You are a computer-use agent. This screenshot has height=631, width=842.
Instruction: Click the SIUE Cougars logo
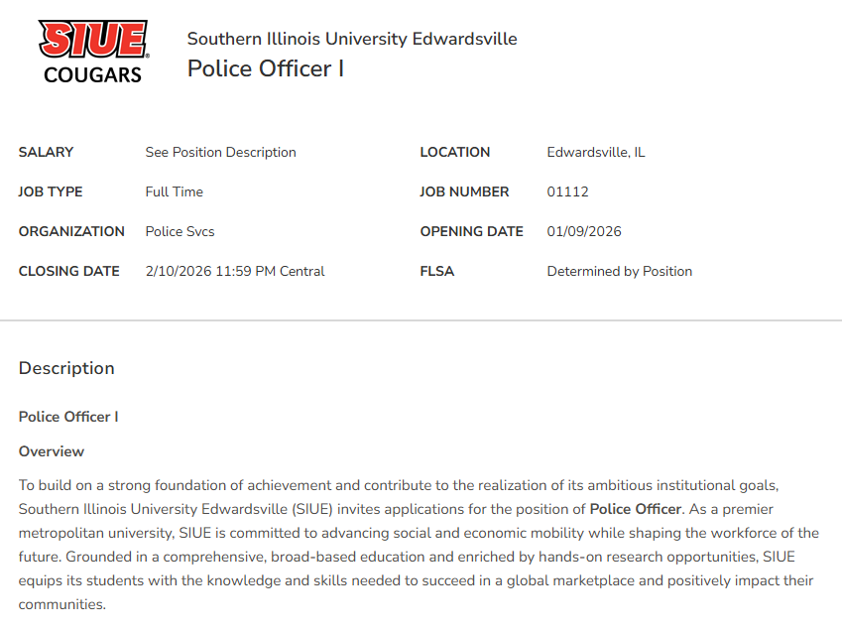point(93,53)
